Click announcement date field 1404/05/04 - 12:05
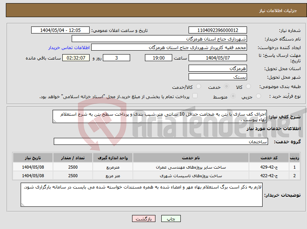The height and width of the screenshot is (229, 307). (x=60, y=30)
